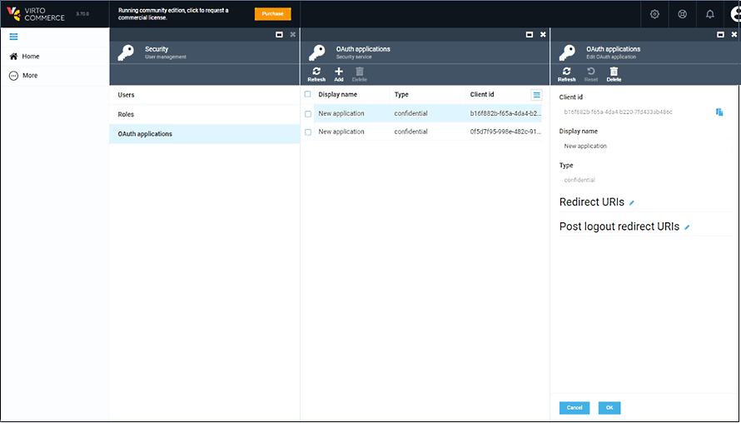Click the hamburger menu icon in sidebar
The width and height of the screenshot is (741, 423).
(x=13, y=37)
